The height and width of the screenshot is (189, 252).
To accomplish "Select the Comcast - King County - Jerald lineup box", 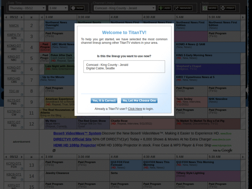I will click(x=124, y=66).
